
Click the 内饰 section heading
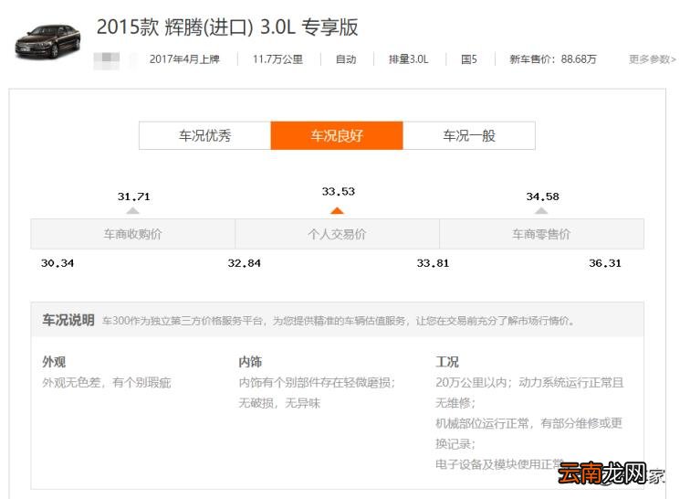[x=250, y=362]
